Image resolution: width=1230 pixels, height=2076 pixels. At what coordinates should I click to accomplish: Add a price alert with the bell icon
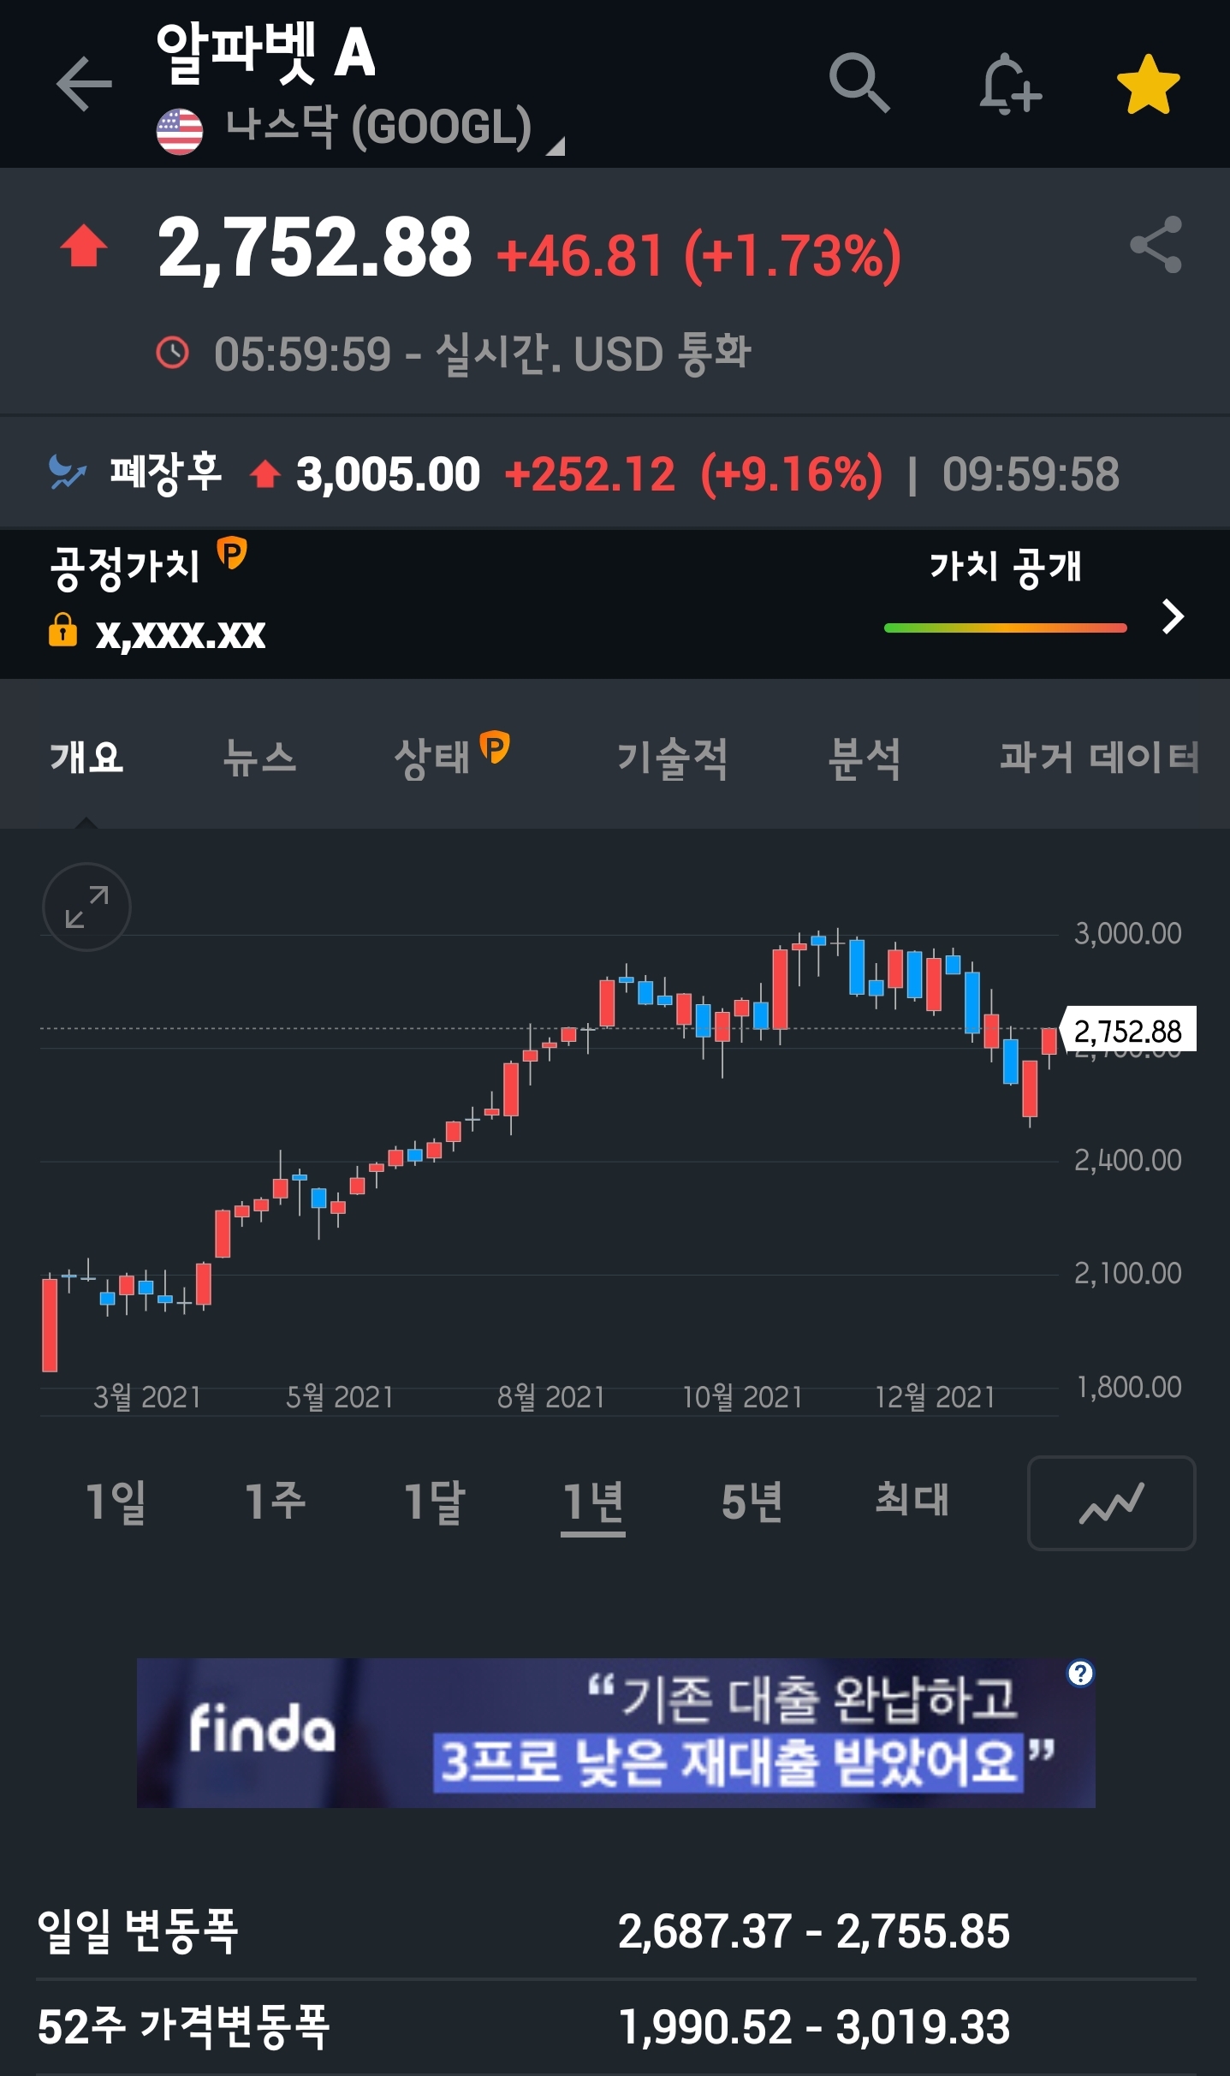[x=1010, y=83]
